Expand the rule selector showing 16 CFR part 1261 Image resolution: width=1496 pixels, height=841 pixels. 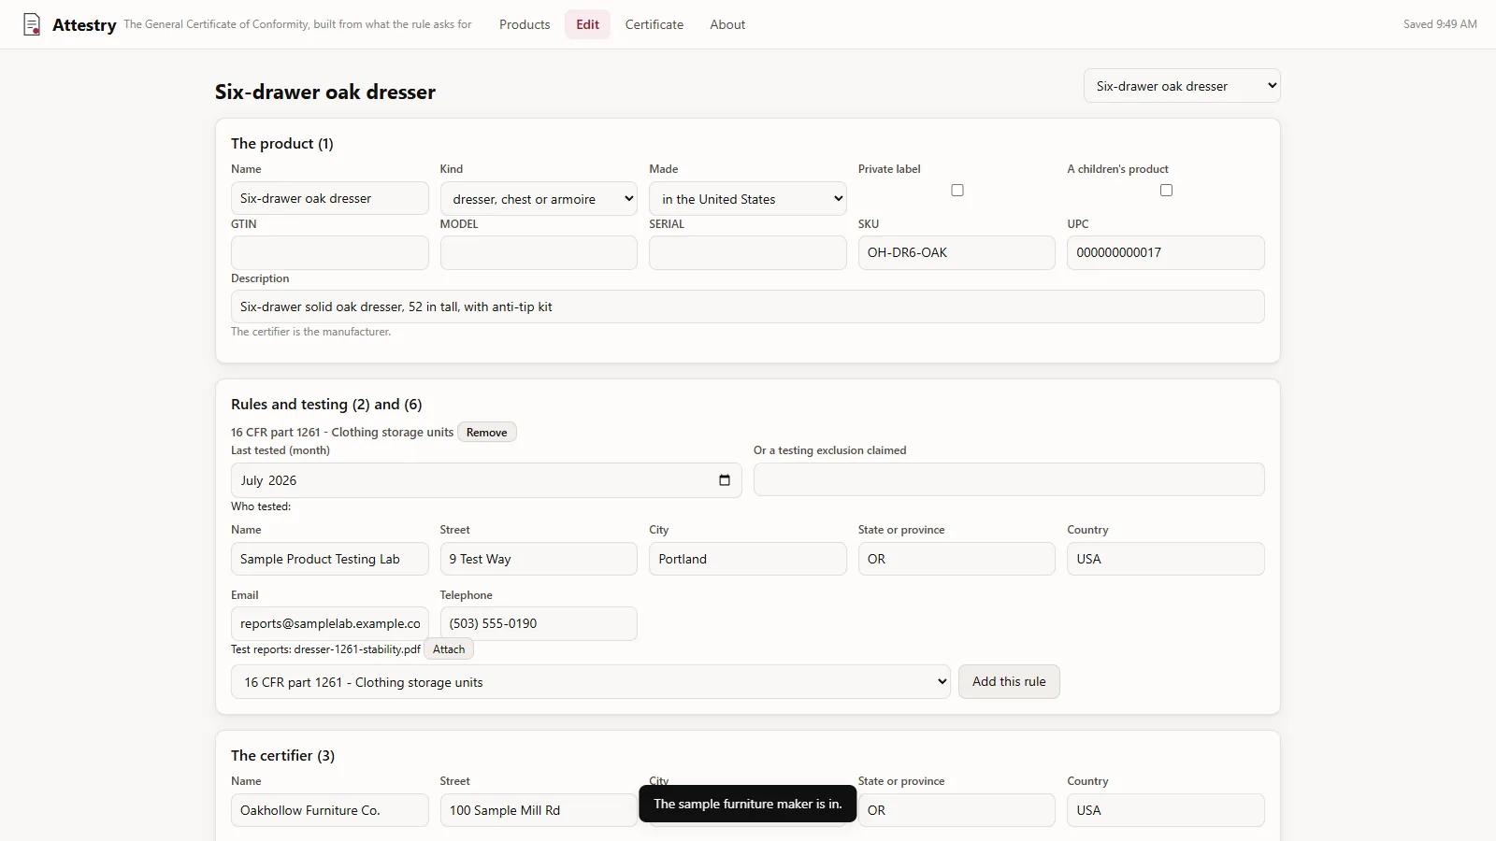pos(591,682)
